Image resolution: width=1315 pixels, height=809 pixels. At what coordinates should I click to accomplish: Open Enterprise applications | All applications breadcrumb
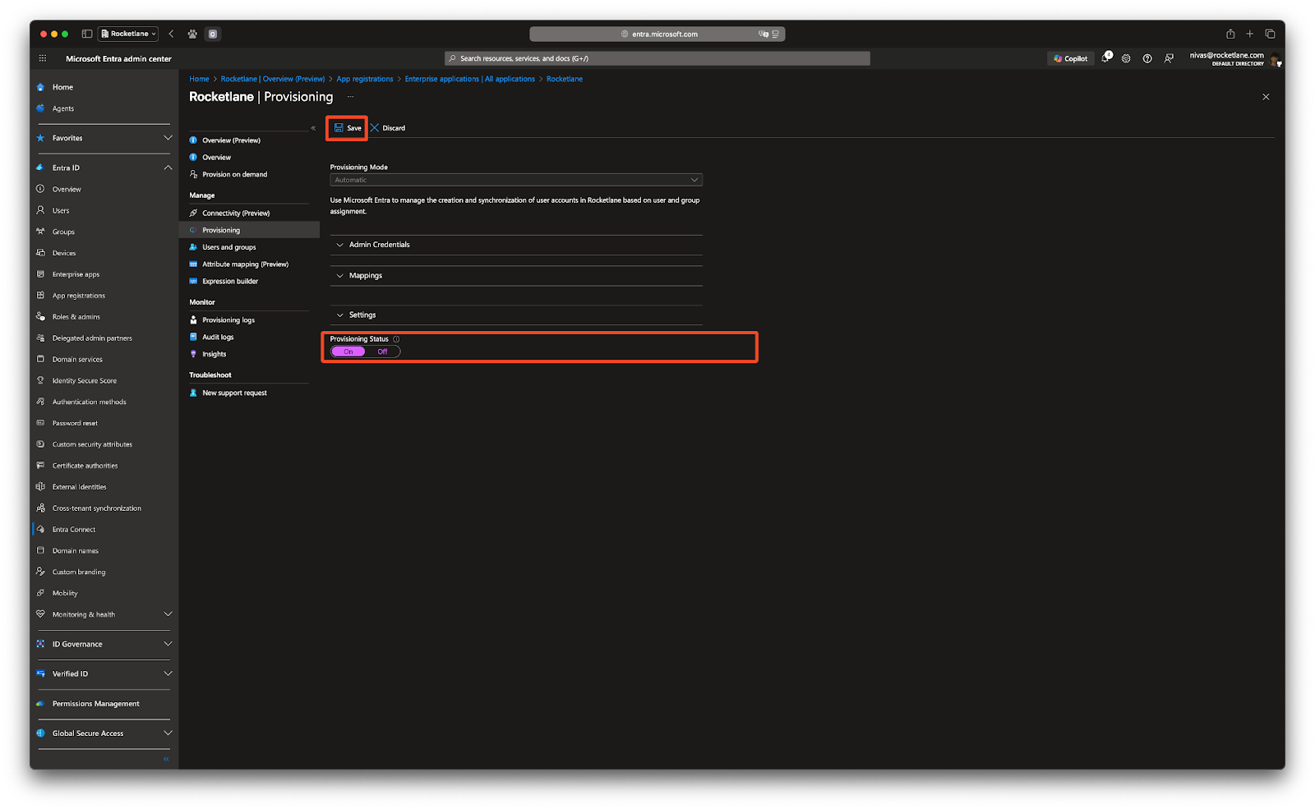(470, 79)
